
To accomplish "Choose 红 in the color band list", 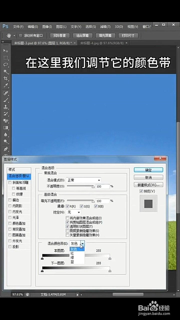I will (x=77, y=253).
